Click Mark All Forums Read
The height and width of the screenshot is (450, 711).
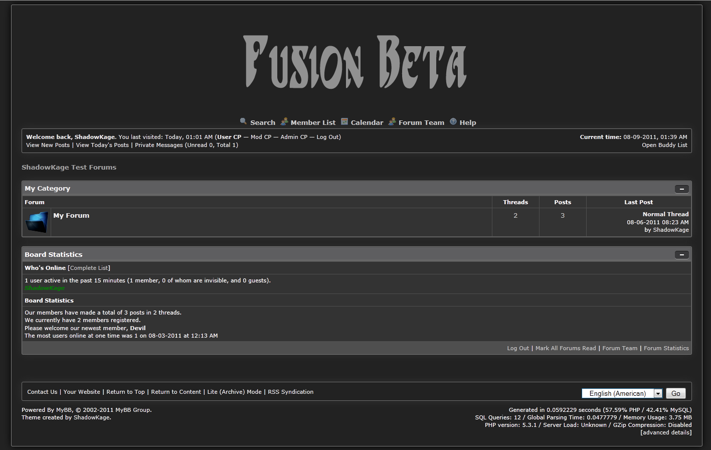point(566,348)
